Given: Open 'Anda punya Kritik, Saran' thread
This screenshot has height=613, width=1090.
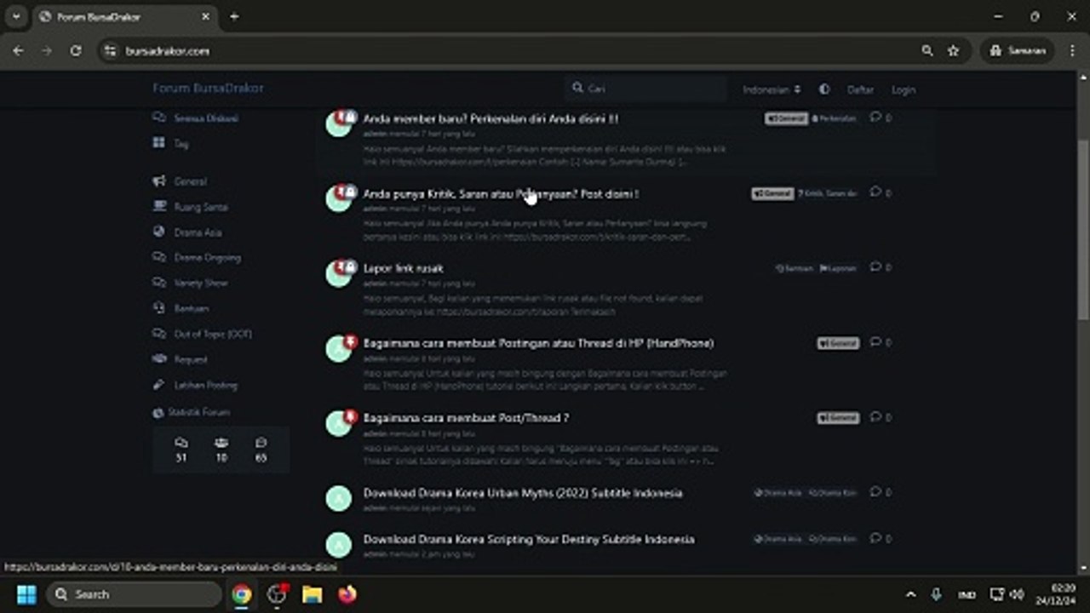Looking at the screenshot, I should coord(502,193).
